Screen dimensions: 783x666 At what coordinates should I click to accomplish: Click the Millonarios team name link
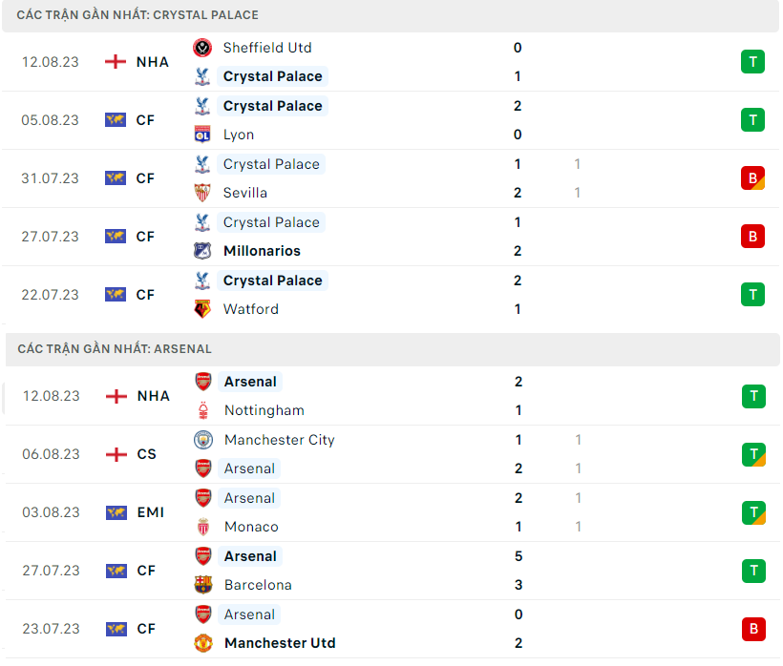click(262, 251)
